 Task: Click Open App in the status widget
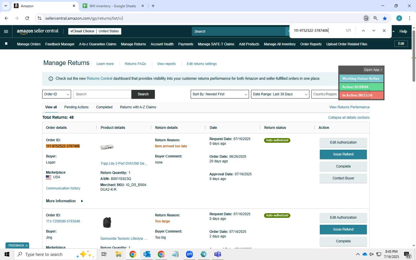373,70
